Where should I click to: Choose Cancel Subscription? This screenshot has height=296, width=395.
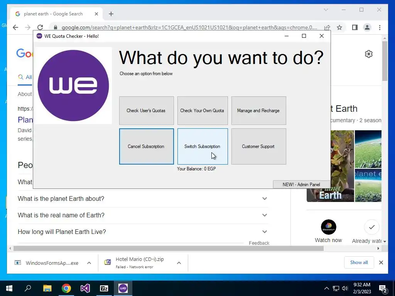pos(146,146)
